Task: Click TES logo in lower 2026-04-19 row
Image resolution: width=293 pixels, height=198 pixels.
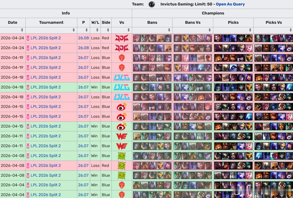Action: 122,68
